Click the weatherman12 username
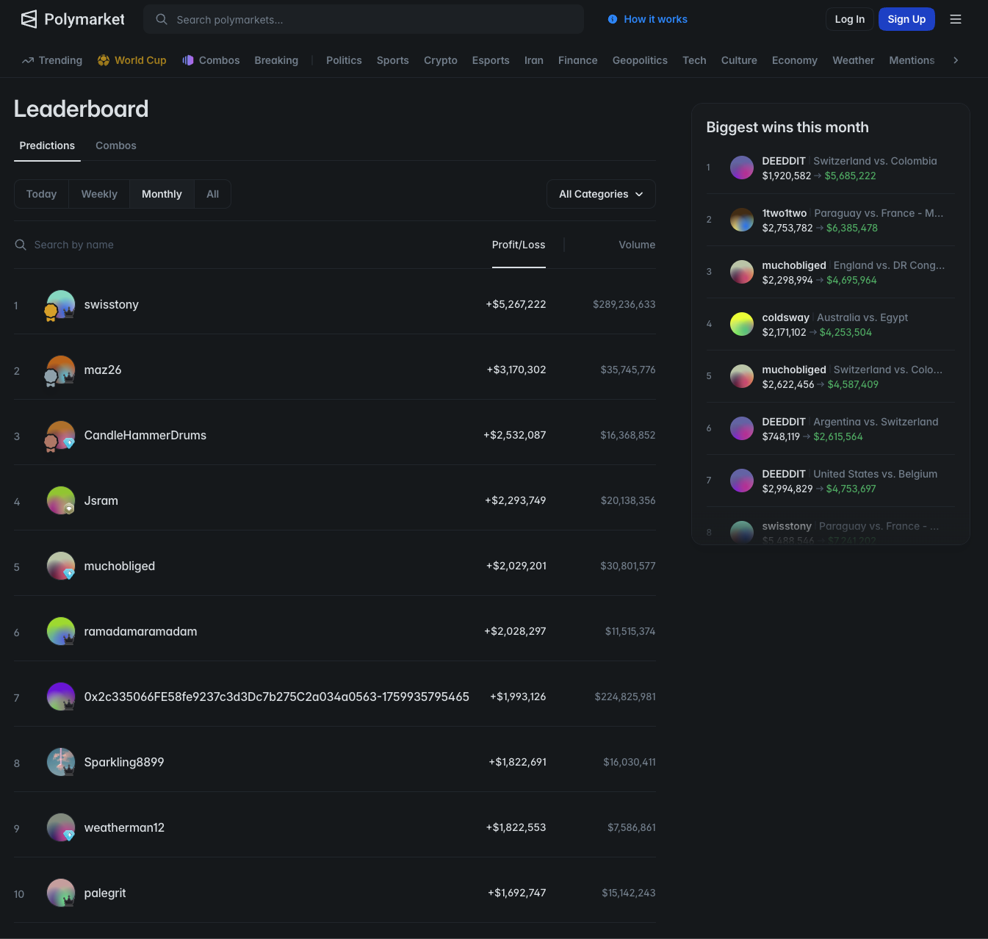The image size is (988, 939). (x=124, y=827)
